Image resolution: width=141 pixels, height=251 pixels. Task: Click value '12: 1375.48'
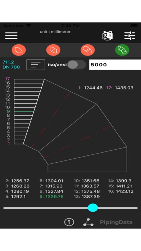tap(87, 191)
